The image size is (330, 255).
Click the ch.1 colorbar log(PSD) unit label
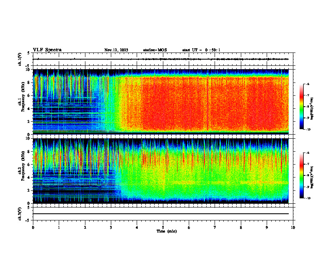(x=312, y=109)
